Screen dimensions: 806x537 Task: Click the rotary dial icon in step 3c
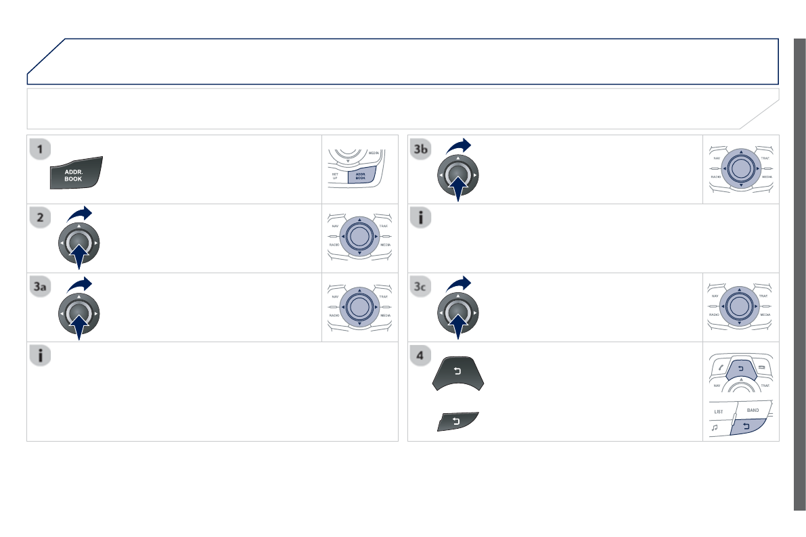tap(458, 311)
